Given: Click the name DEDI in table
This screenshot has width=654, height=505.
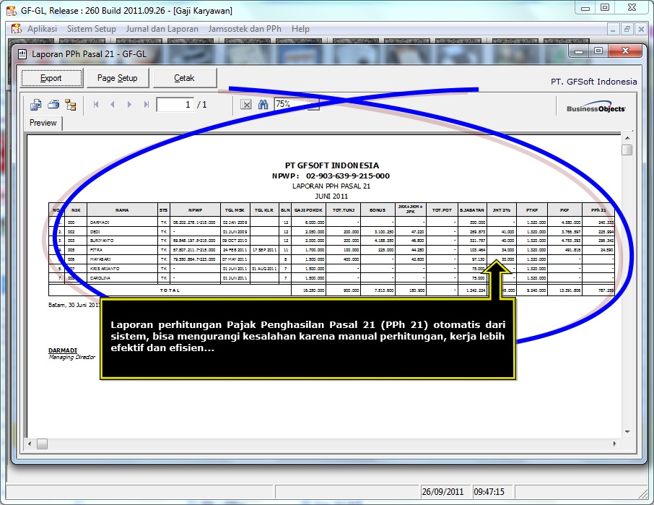Looking at the screenshot, I should click(x=95, y=232).
